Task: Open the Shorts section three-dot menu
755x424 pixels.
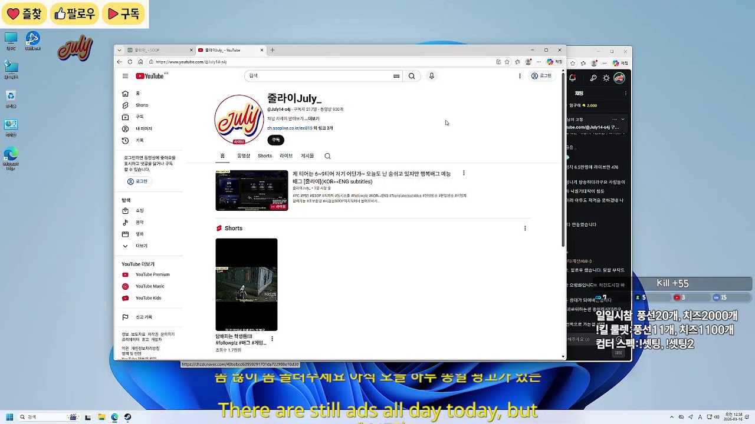Action: pyautogui.click(x=525, y=228)
